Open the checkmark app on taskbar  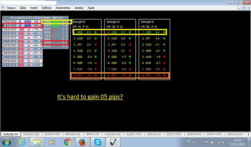click(x=113, y=142)
